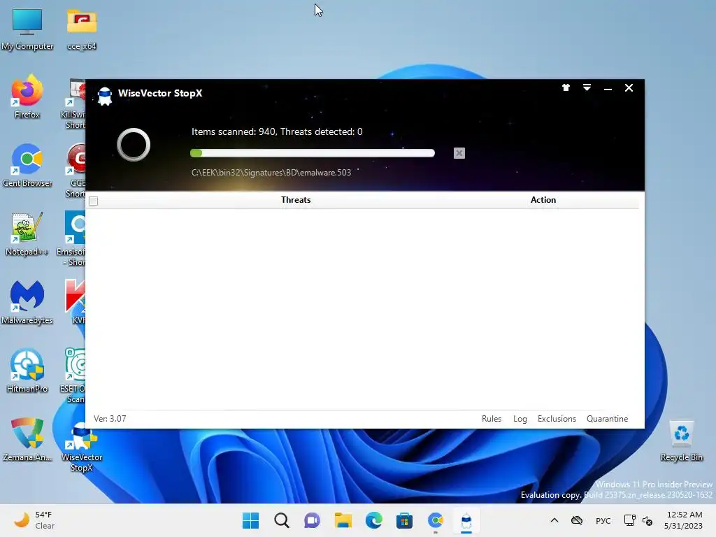Open Microsoft Edge from taskbar
The width and height of the screenshot is (716, 537).
click(x=373, y=520)
